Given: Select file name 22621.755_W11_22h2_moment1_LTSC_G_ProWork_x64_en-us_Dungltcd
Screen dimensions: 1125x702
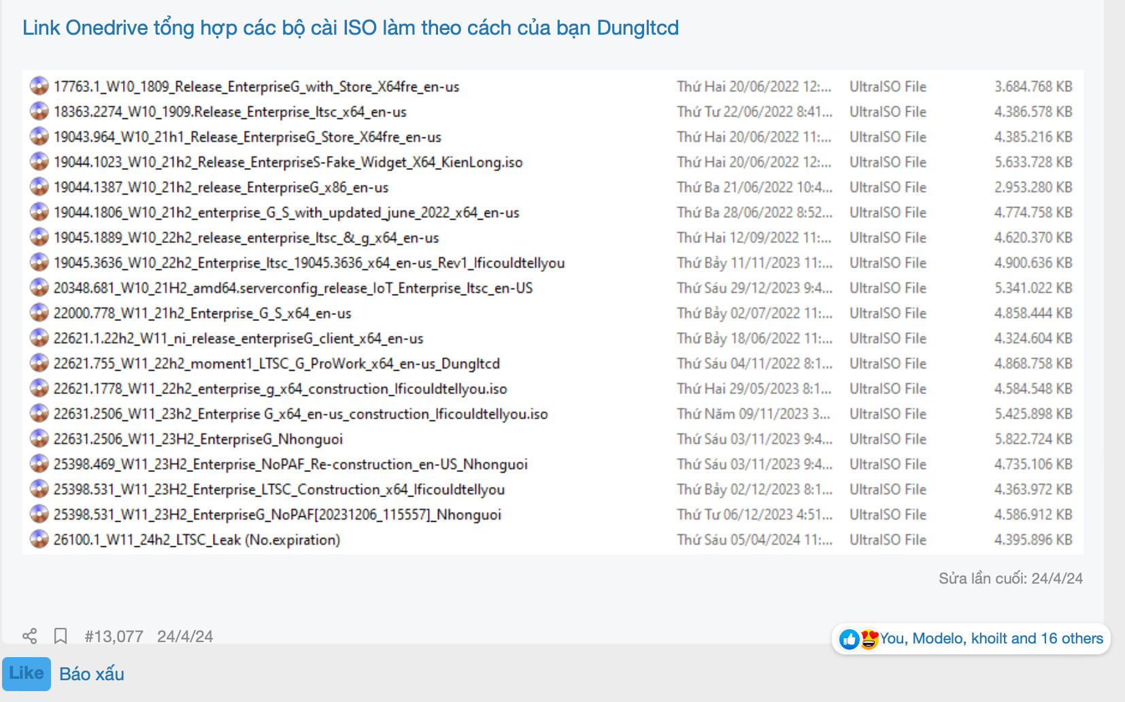Looking at the screenshot, I should coord(277,363).
